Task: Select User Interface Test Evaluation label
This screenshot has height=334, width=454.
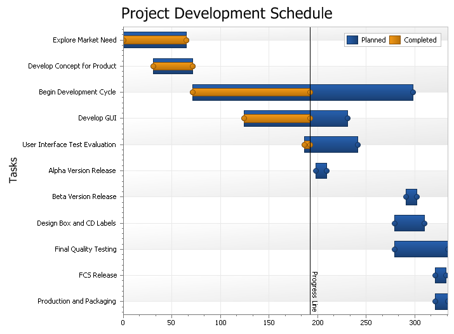Action: (69, 145)
